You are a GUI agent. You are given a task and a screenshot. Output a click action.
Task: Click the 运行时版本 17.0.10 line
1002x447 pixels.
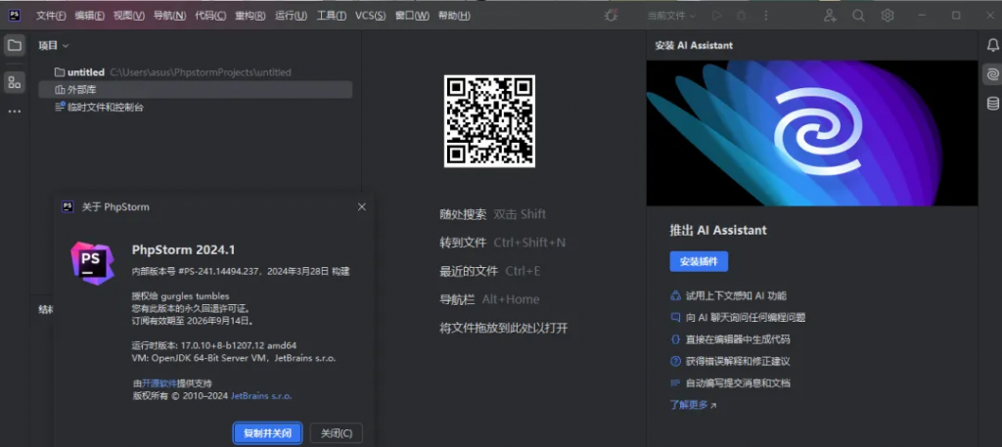point(214,345)
